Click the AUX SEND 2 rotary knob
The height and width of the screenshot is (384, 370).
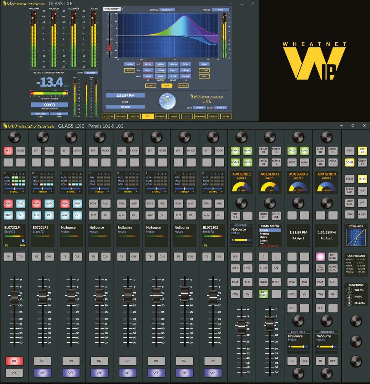coord(270,203)
